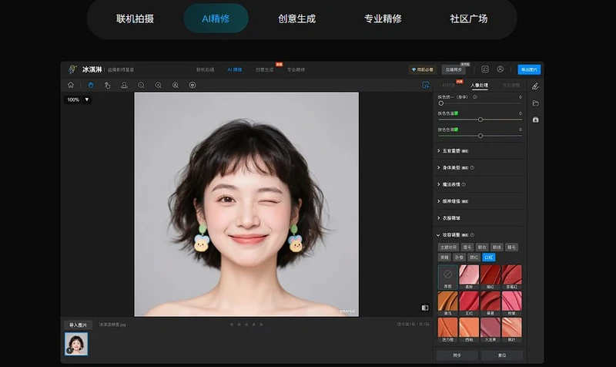Open the 专业精修 top banner tab
This screenshot has height=367, width=616.
(x=383, y=19)
